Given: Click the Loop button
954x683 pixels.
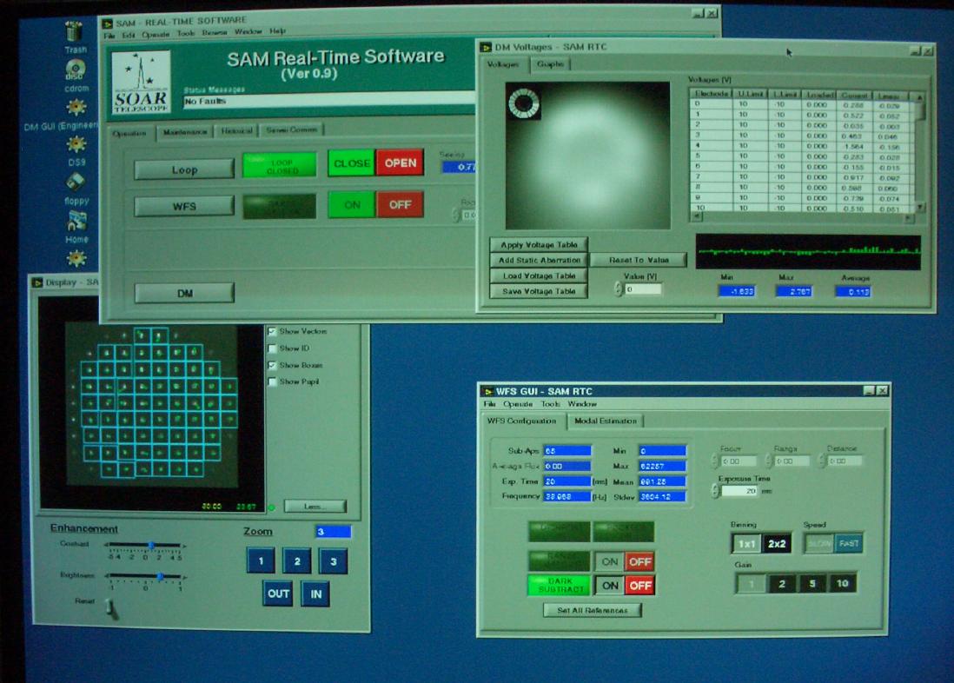Looking at the screenshot, I should point(184,169).
